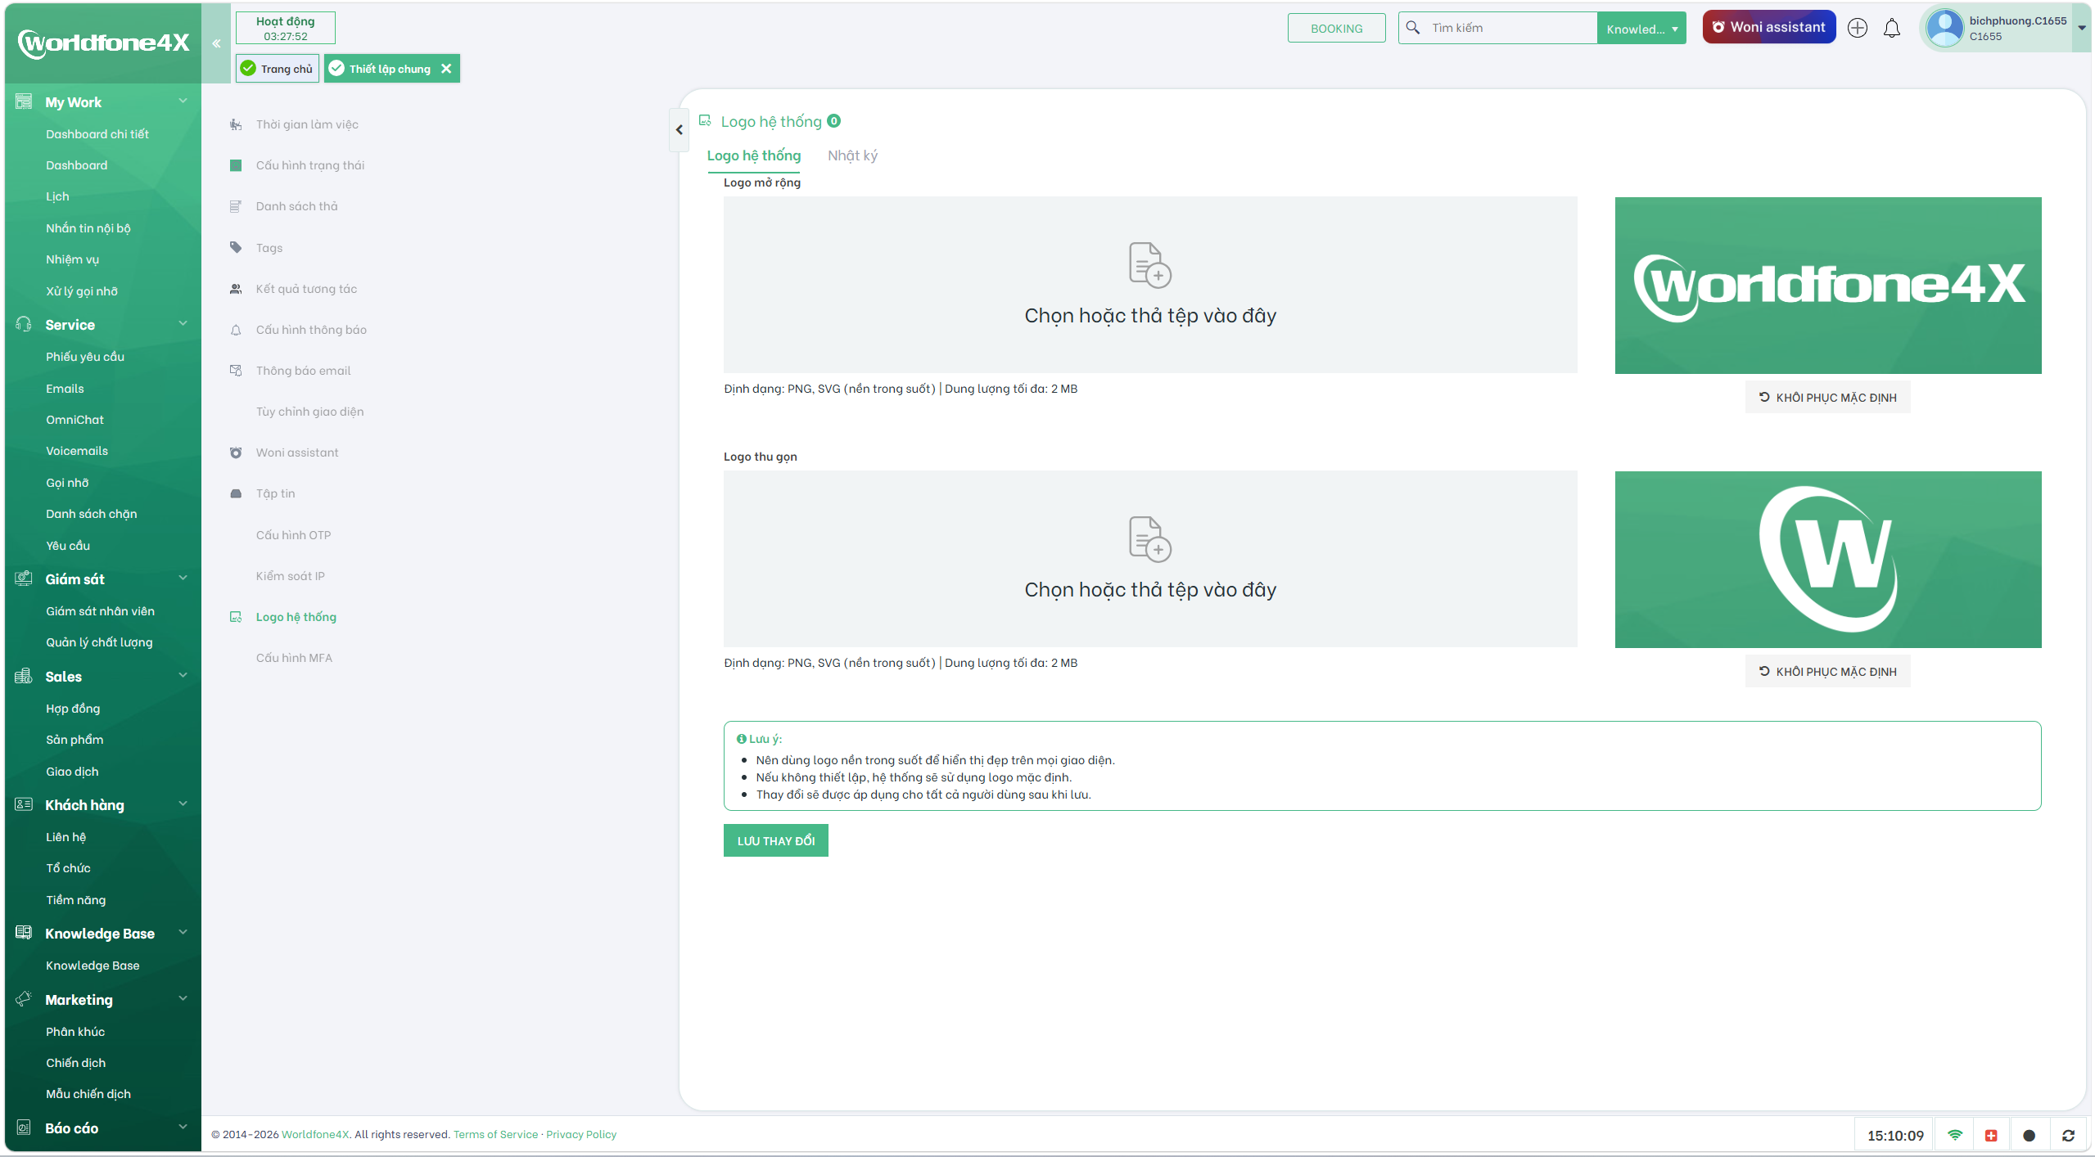Click the LƯU THAY ĐỔI button
This screenshot has width=2095, height=1157.
point(776,840)
